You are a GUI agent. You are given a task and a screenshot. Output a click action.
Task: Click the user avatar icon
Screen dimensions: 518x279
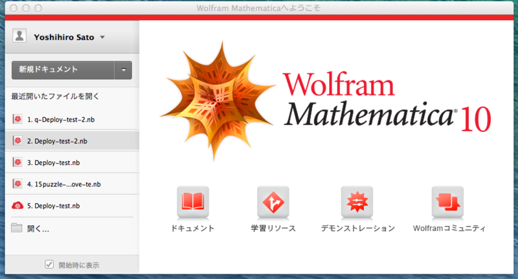19,36
